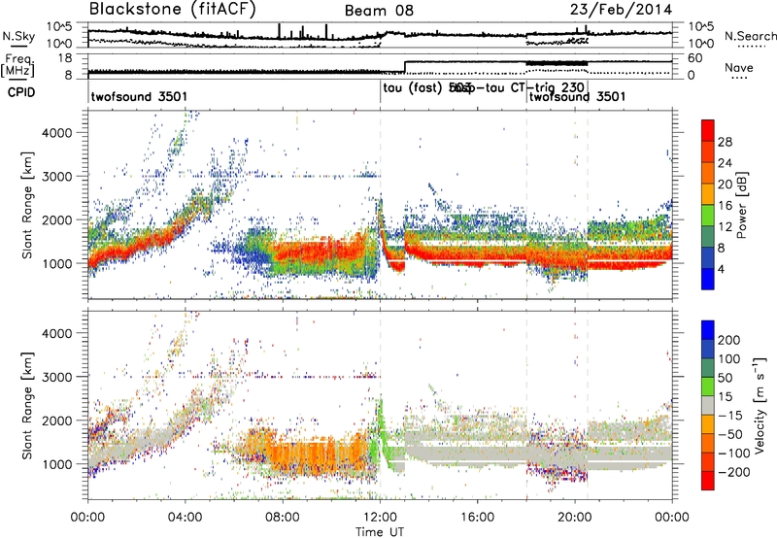Click the '08:00' time tick label
This screenshot has height=538, width=777.
click(x=283, y=518)
